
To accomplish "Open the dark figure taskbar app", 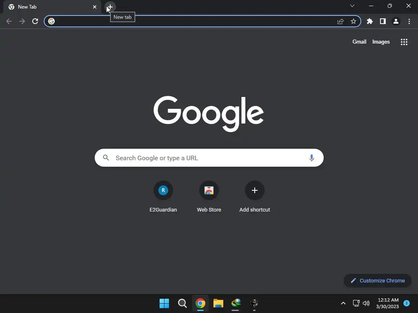I will [x=254, y=303].
